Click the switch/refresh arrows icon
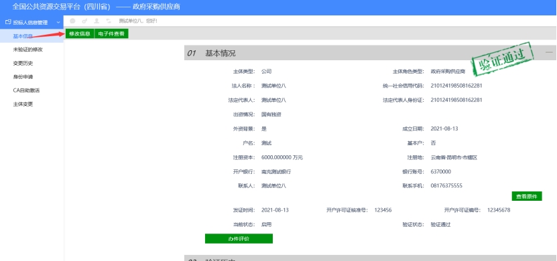Image resolution: width=557 pixels, height=261 pixels. point(109,21)
